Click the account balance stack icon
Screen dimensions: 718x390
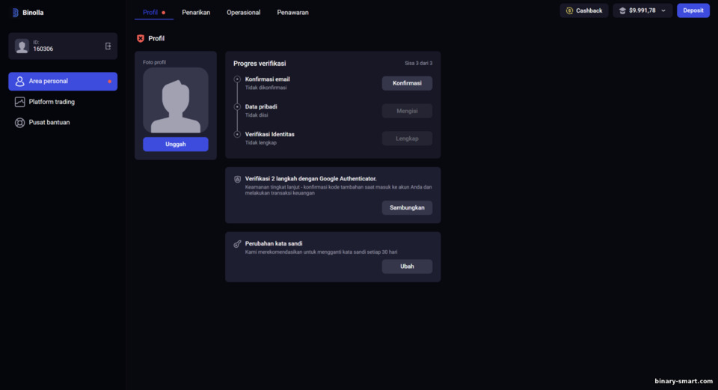click(622, 10)
